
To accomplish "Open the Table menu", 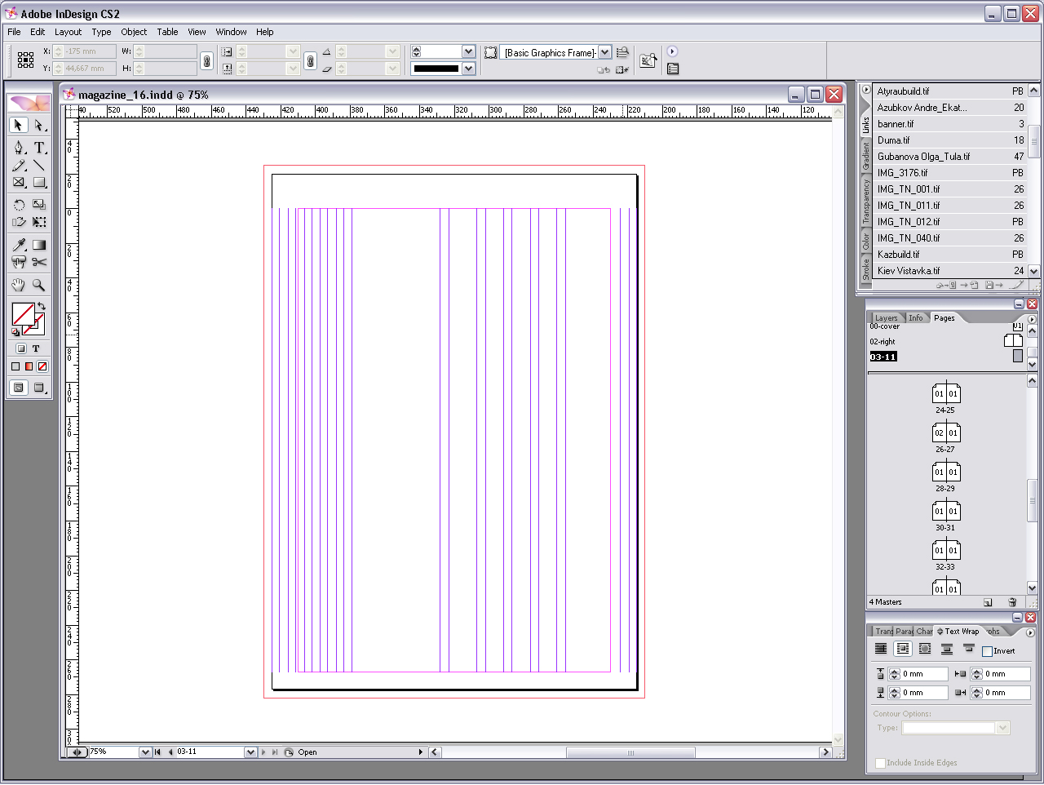I will [x=167, y=32].
